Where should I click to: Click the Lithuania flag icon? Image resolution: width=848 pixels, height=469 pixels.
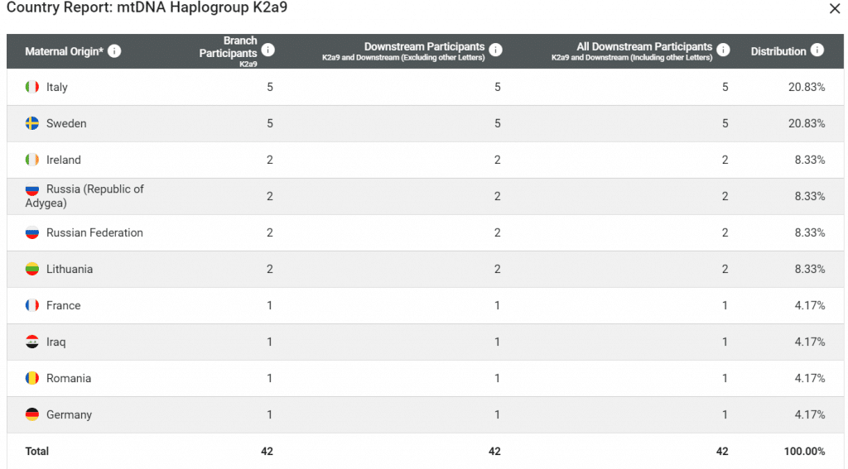click(x=32, y=269)
